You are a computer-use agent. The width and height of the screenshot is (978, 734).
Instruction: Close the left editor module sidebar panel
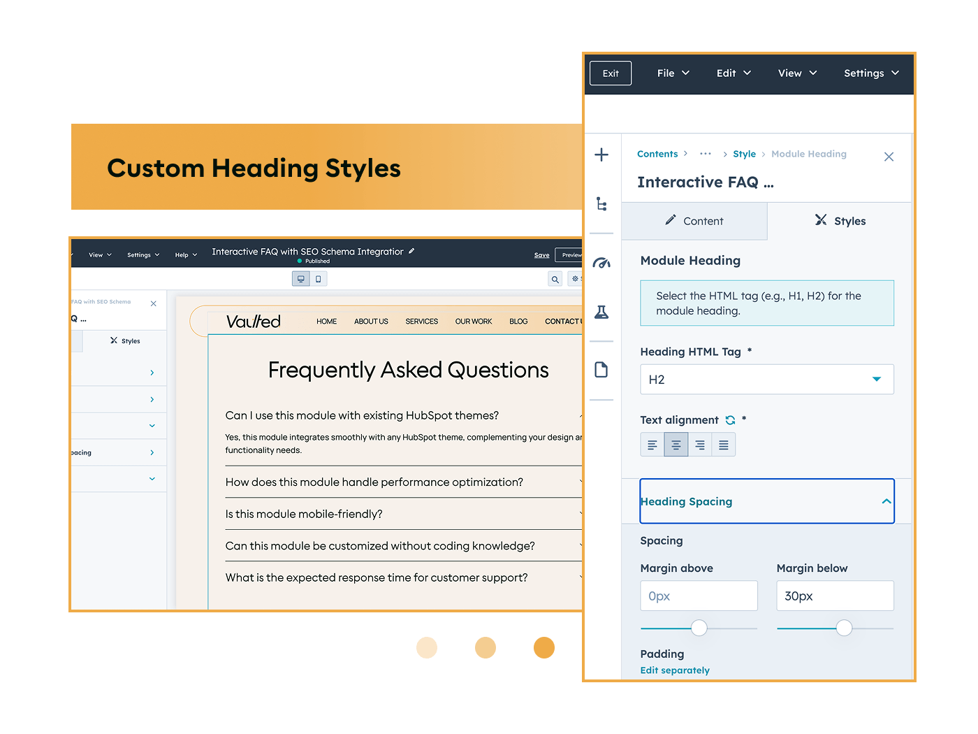(154, 303)
